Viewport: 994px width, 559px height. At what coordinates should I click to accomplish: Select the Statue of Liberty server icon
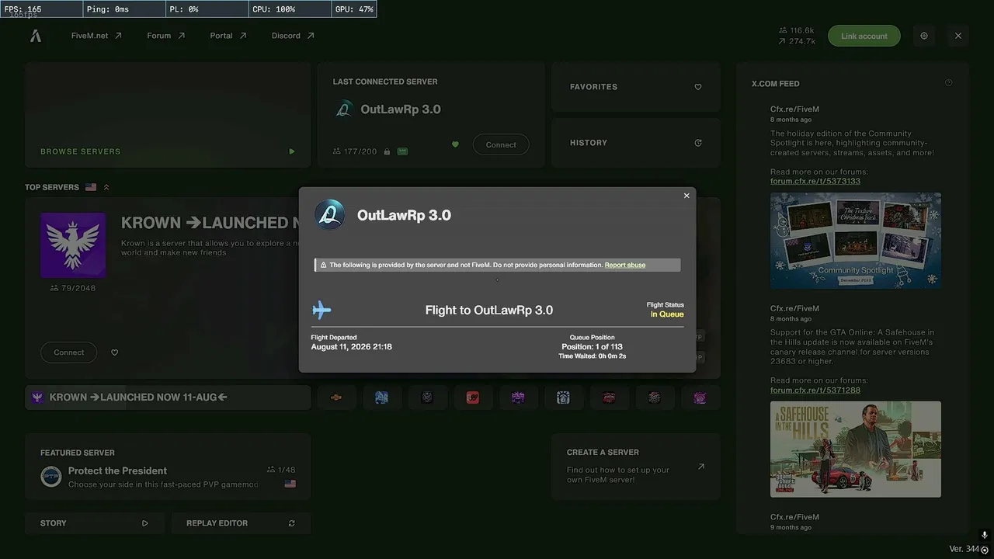(x=564, y=398)
